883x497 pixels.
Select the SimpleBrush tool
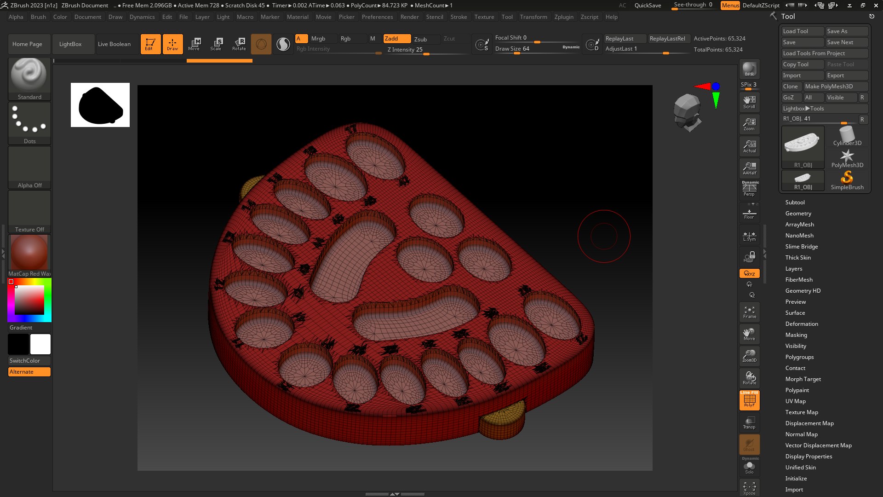tap(847, 180)
